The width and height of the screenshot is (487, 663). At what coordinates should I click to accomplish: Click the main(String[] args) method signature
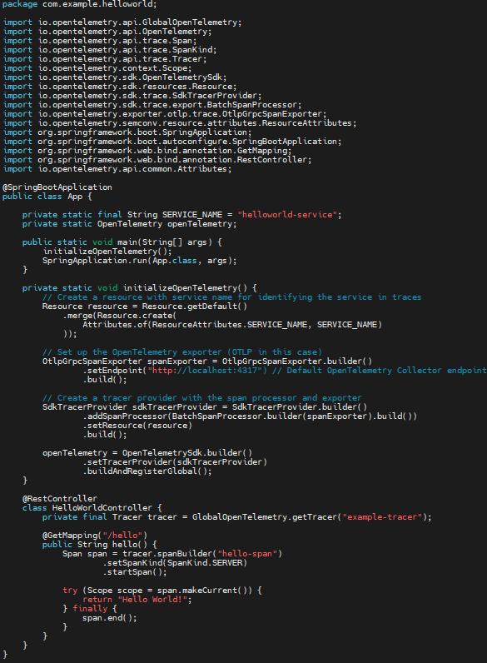pos(122,242)
